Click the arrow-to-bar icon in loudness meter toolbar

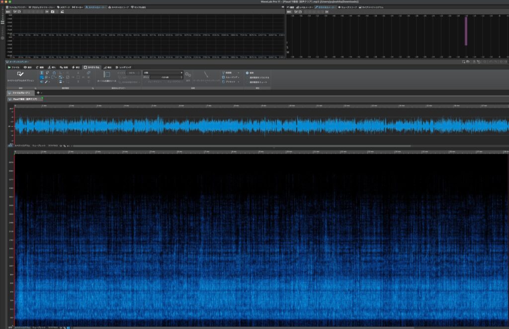(327, 12)
